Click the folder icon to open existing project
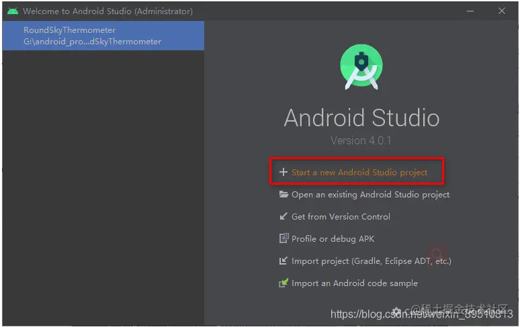The height and width of the screenshot is (327, 520). tap(284, 194)
